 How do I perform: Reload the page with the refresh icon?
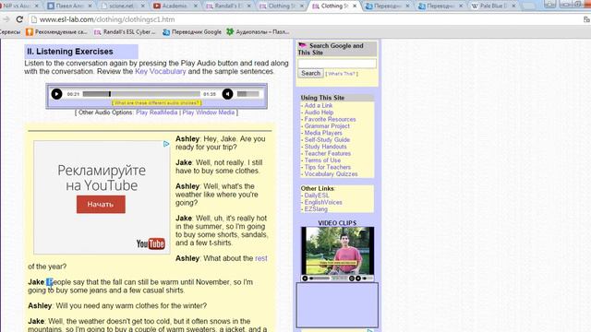[x=19, y=19]
